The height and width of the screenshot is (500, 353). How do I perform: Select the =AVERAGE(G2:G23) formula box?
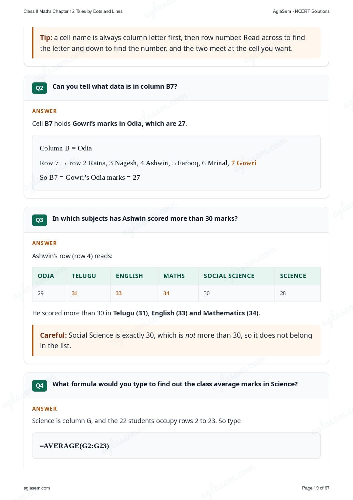[x=176, y=445]
